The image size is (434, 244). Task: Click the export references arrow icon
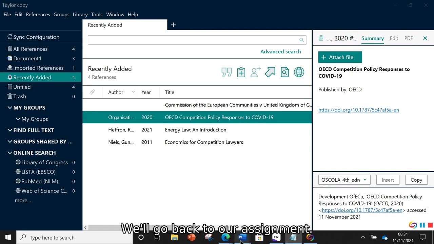tap(270, 72)
